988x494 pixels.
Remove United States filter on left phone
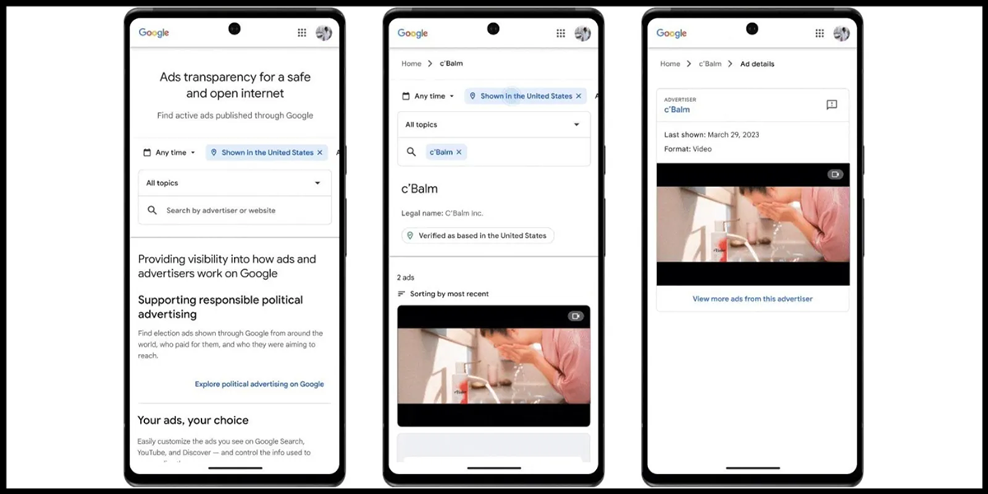(x=320, y=152)
